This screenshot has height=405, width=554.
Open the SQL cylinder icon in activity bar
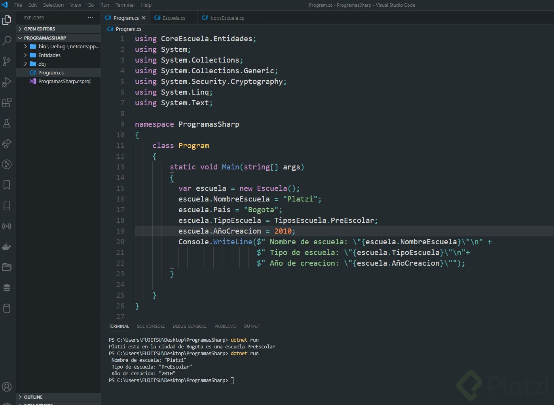pyautogui.click(x=7, y=308)
